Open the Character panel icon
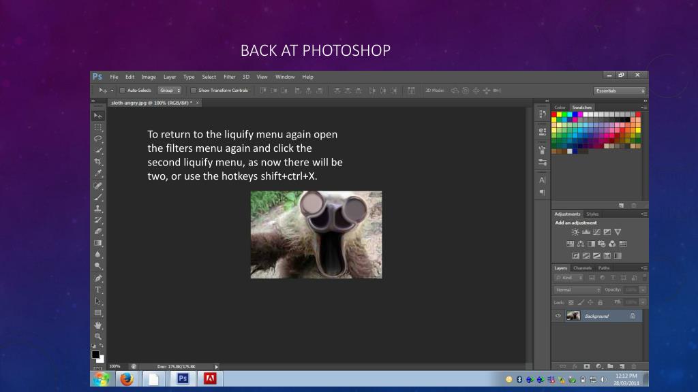698x392 pixels. (x=542, y=180)
